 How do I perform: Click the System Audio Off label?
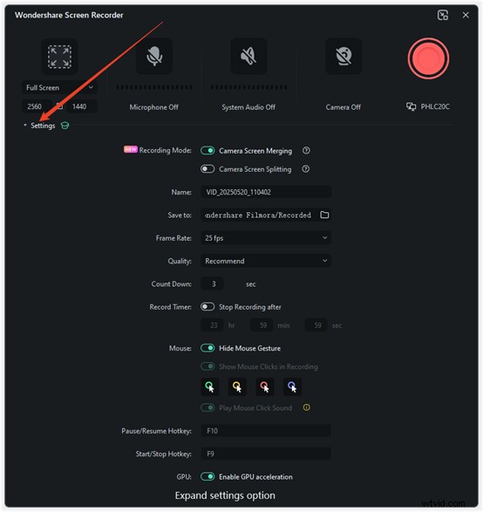248,107
